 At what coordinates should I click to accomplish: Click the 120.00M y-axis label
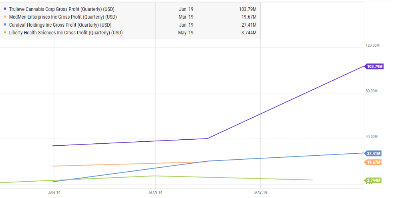(x=373, y=46)
